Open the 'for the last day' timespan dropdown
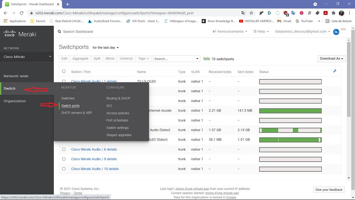This screenshot has width=355, height=200. pyautogui.click(x=105, y=48)
